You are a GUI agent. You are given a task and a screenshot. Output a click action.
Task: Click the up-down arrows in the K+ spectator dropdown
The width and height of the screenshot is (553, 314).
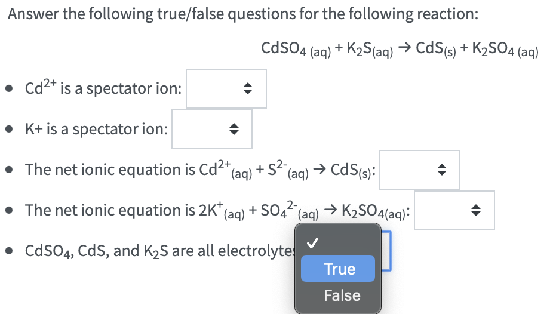(x=234, y=130)
